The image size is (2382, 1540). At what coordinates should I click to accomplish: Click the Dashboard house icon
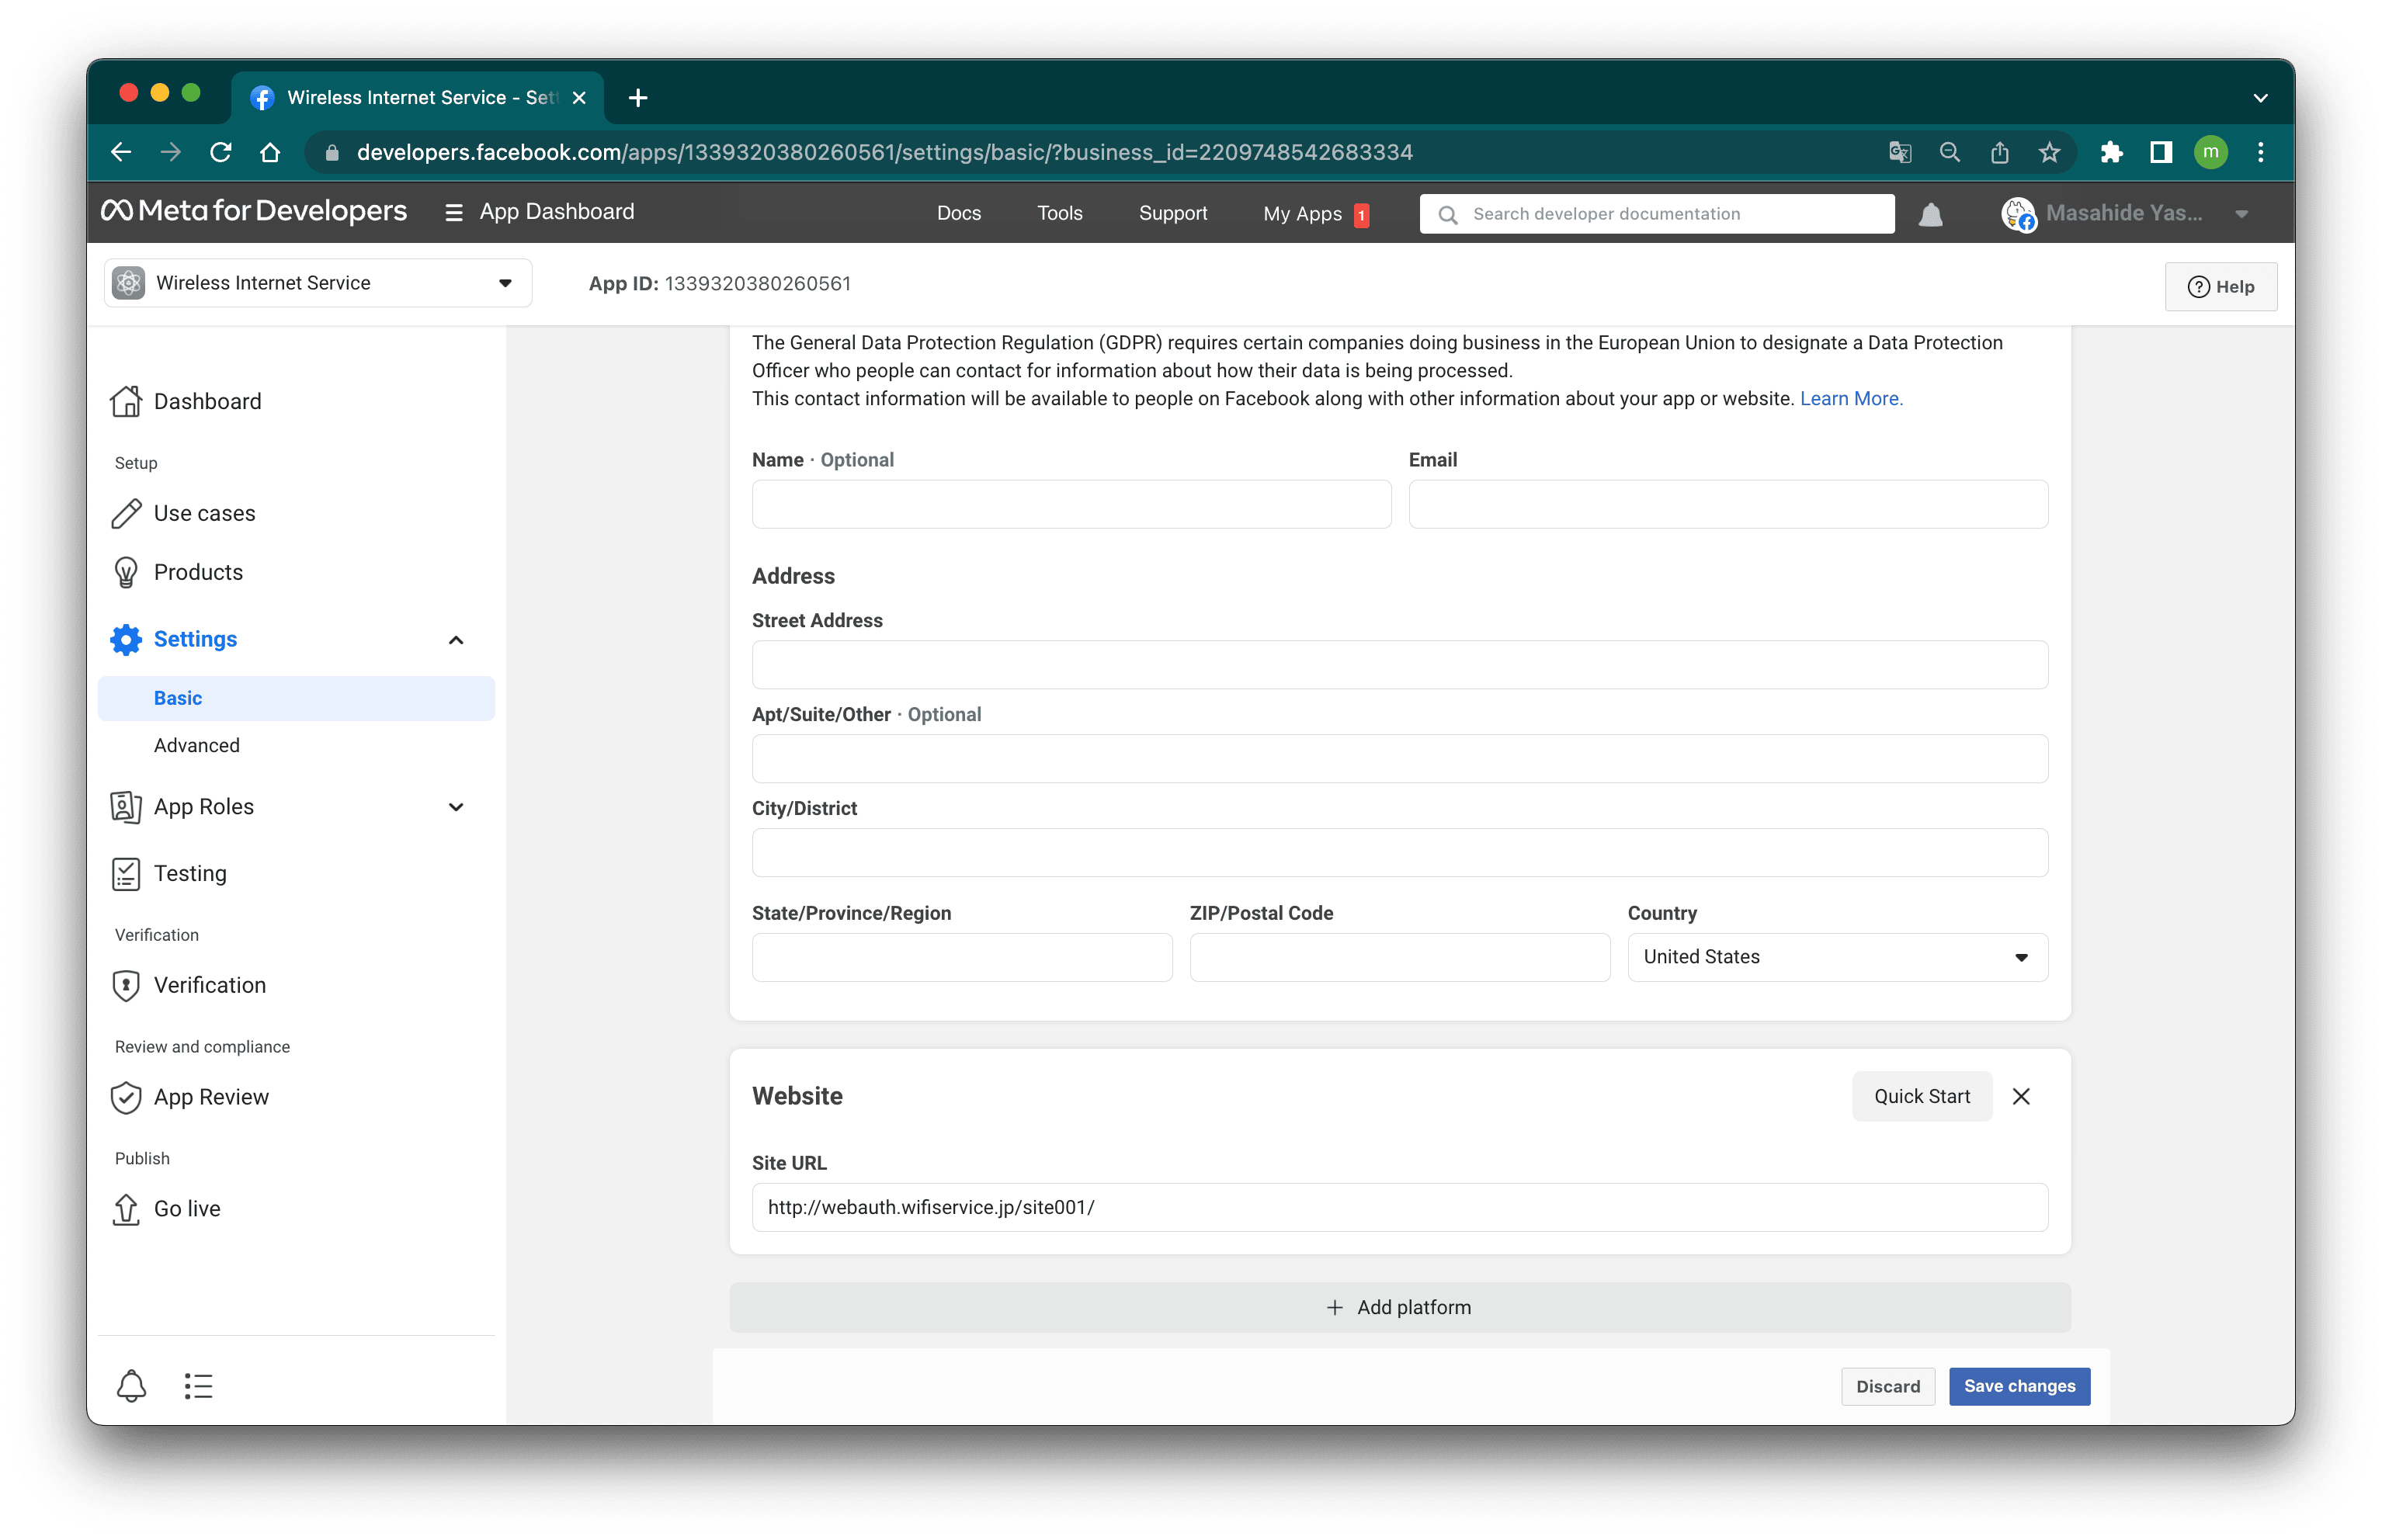[x=126, y=401]
